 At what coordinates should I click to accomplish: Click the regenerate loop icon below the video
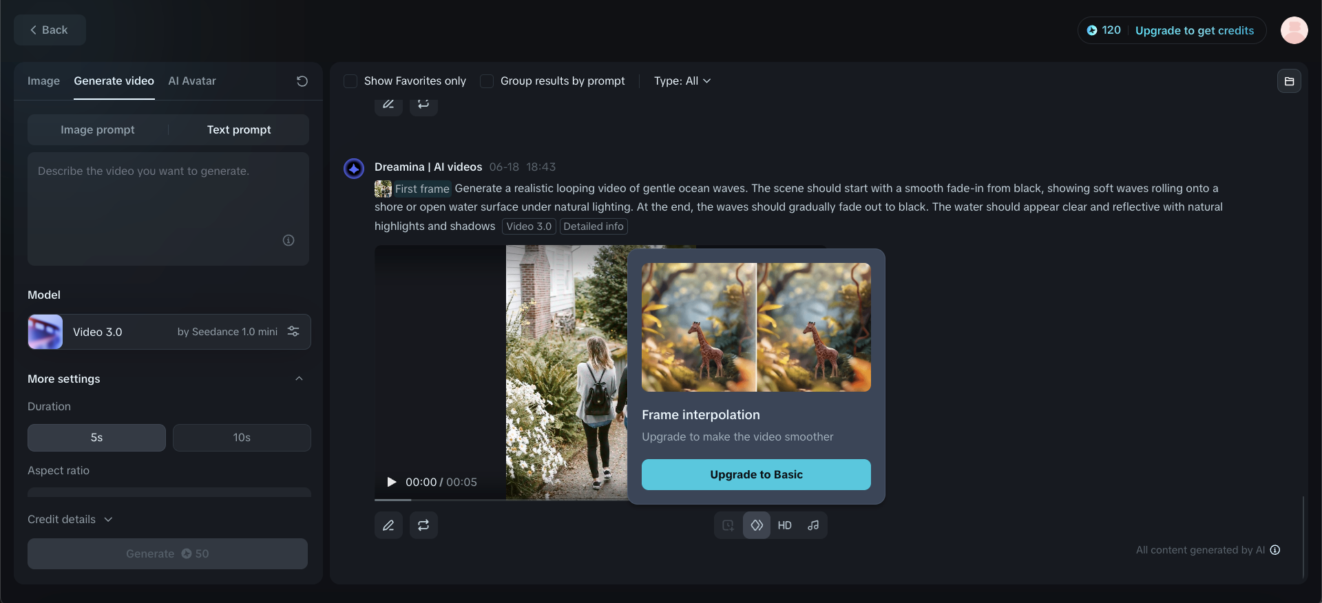coord(423,525)
